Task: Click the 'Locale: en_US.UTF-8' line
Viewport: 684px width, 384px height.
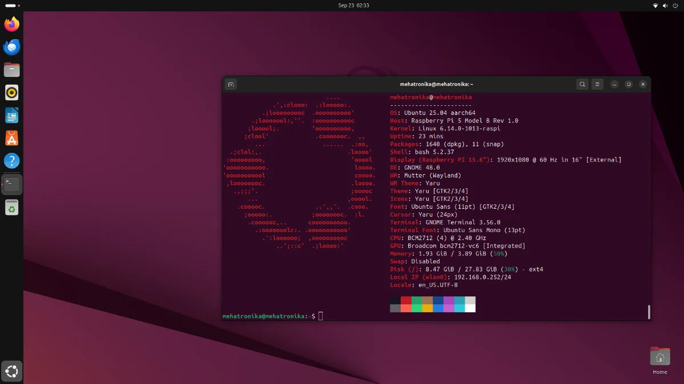Action: tap(424, 285)
